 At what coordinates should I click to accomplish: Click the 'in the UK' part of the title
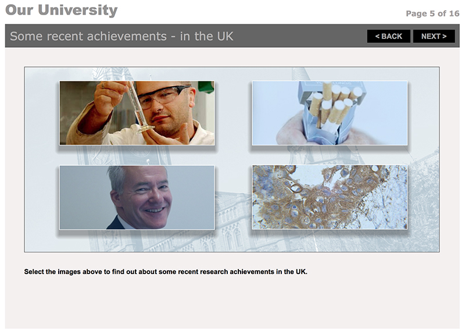click(x=207, y=36)
